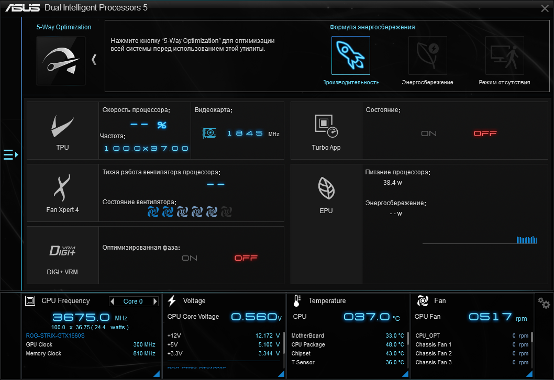Select previous core with the left arrow
554x380 pixels.
113,301
